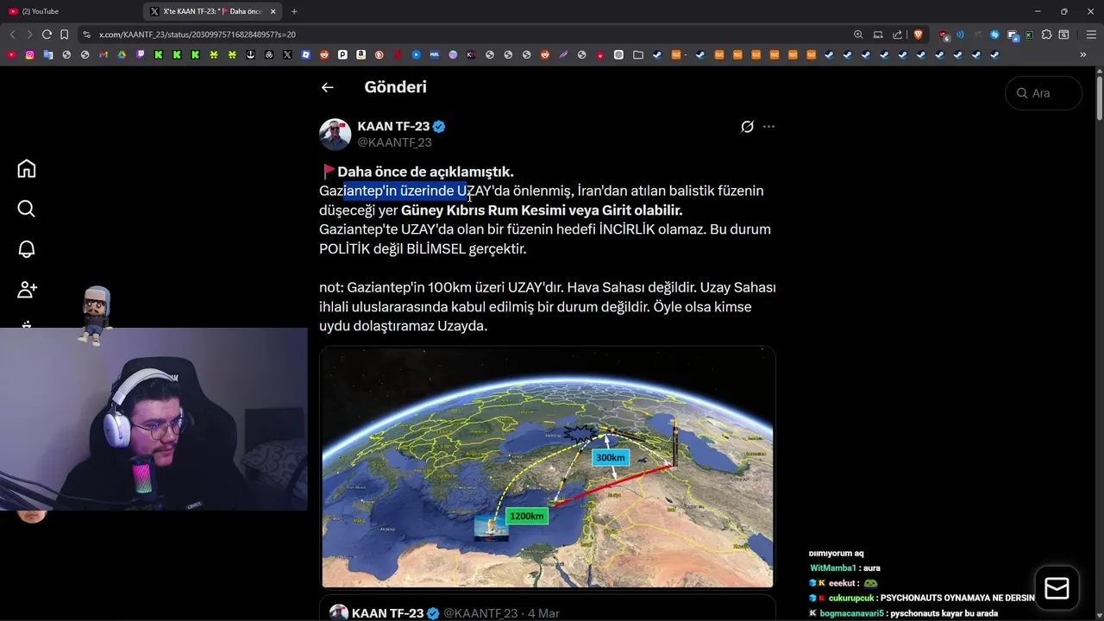Image resolution: width=1104 pixels, height=621 pixels.
Task: Click the blue verified badge
Action: [439, 127]
